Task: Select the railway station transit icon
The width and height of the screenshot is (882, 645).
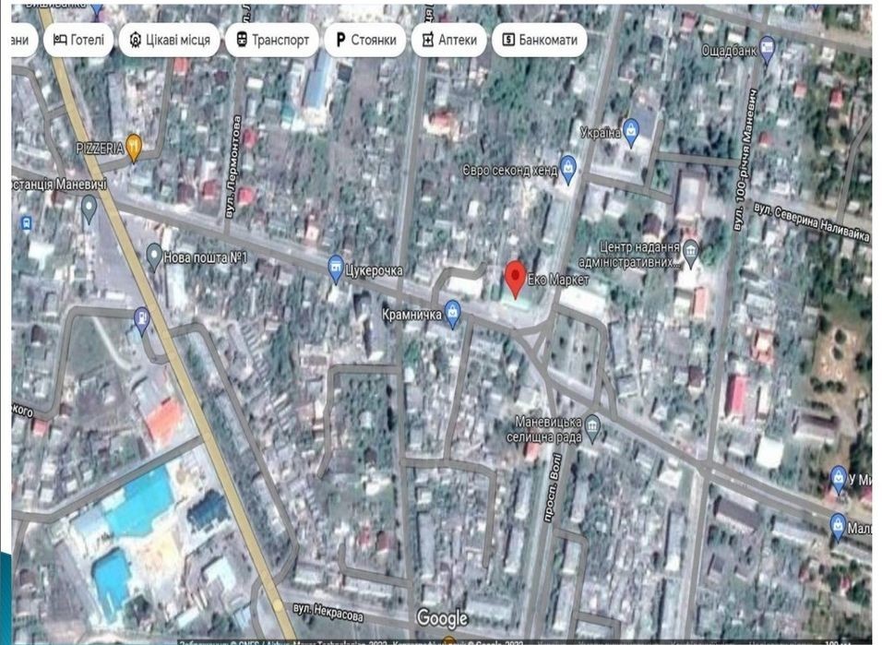Action: [26, 224]
